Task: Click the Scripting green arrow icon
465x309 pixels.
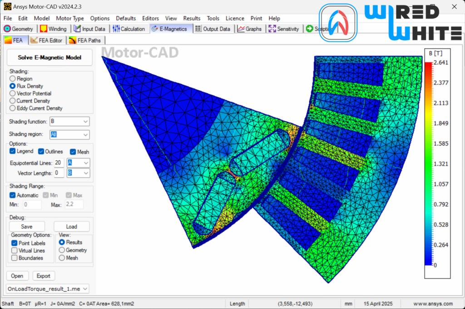Action: click(x=309, y=29)
